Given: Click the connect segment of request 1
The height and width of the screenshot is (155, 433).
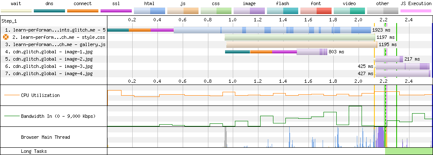Looking at the screenshot, I should (140, 30).
